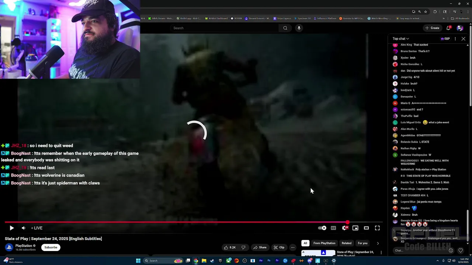Dislike the video
This screenshot has width=472, height=265.
pos(243,247)
